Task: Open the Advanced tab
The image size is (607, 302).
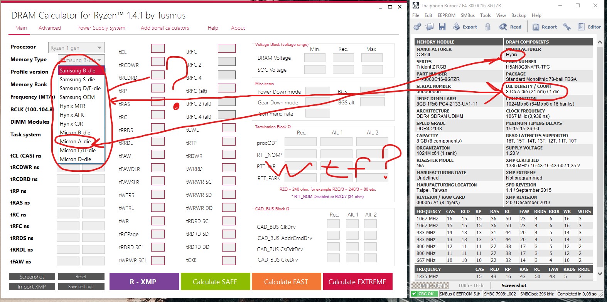Action: [50, 28]
